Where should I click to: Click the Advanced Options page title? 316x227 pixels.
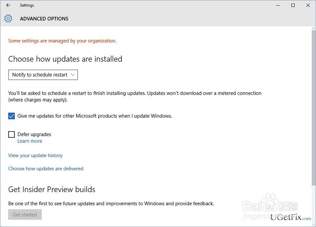[x=44, y=19]
